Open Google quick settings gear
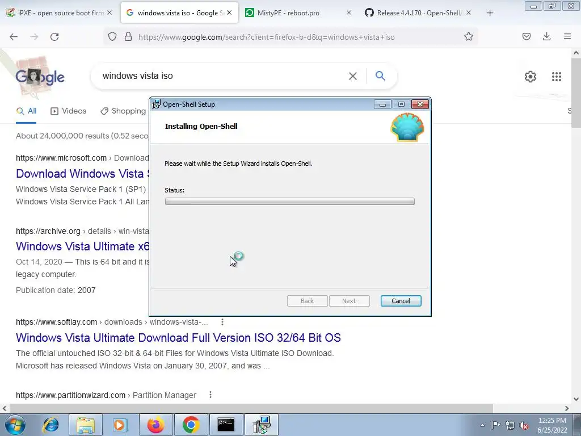 [531, 77]
